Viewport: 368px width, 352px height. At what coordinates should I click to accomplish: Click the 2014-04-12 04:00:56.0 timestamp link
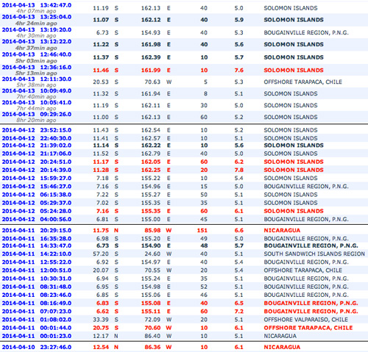[37, 219]
